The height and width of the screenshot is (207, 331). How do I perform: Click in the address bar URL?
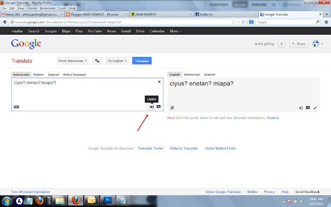(x=123, y=22)
